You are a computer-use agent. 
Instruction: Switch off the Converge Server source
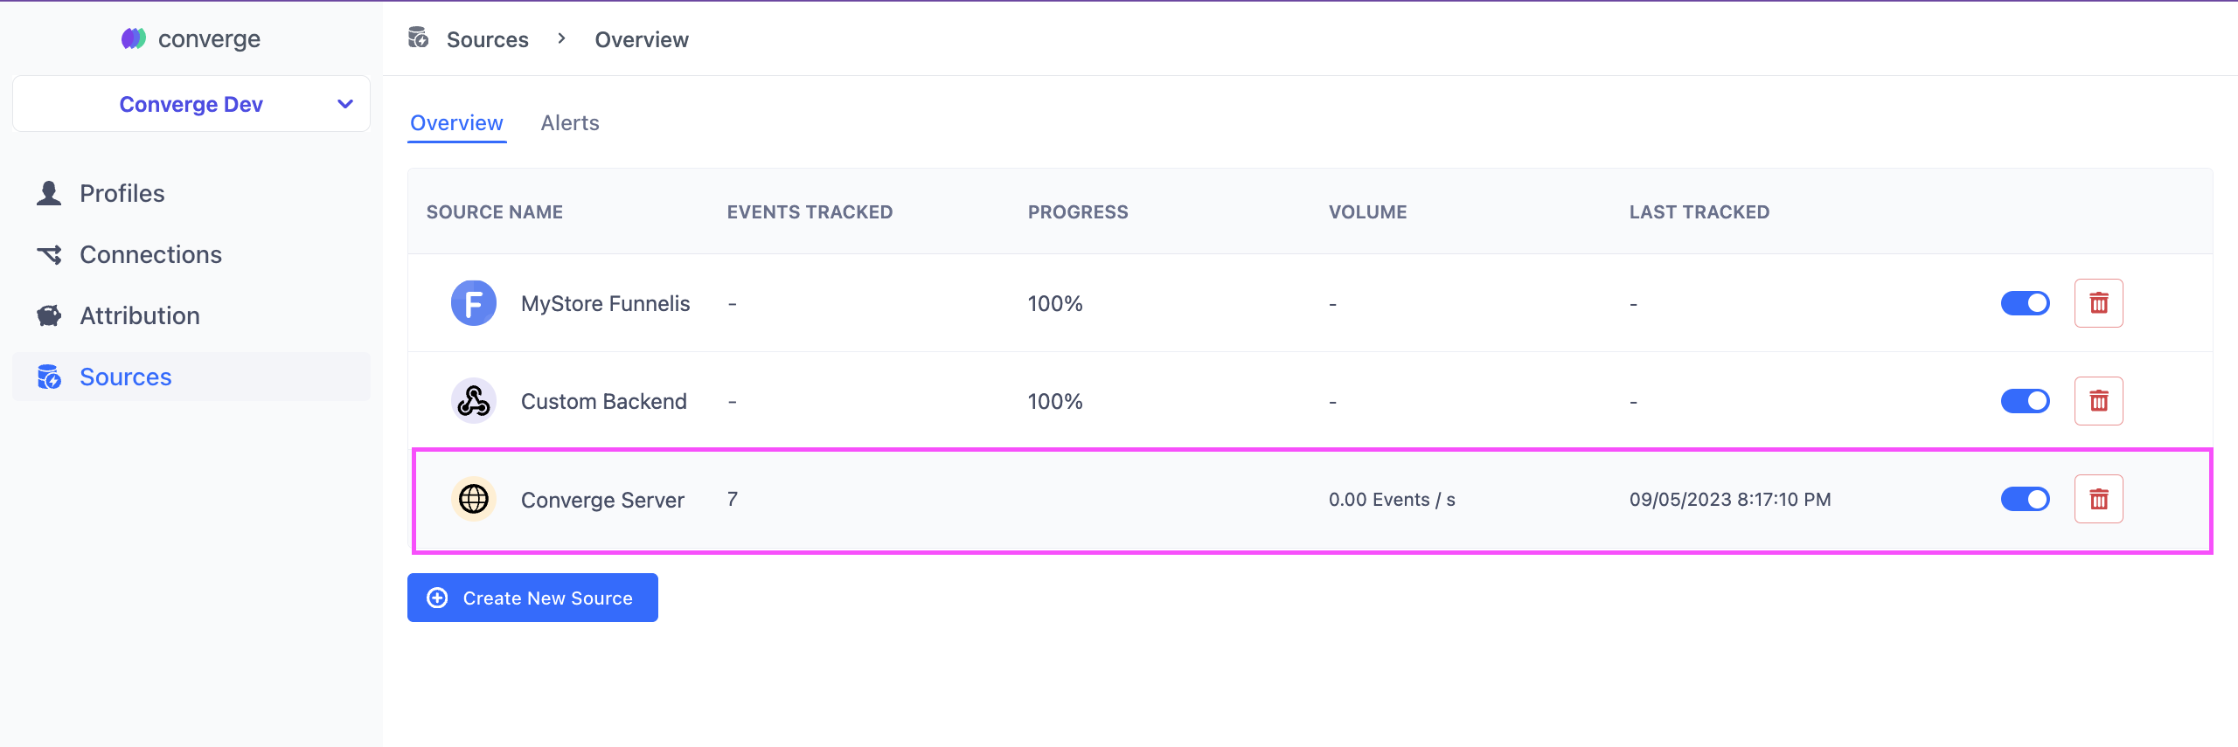pyautogui.click(x=2025, y=499)
